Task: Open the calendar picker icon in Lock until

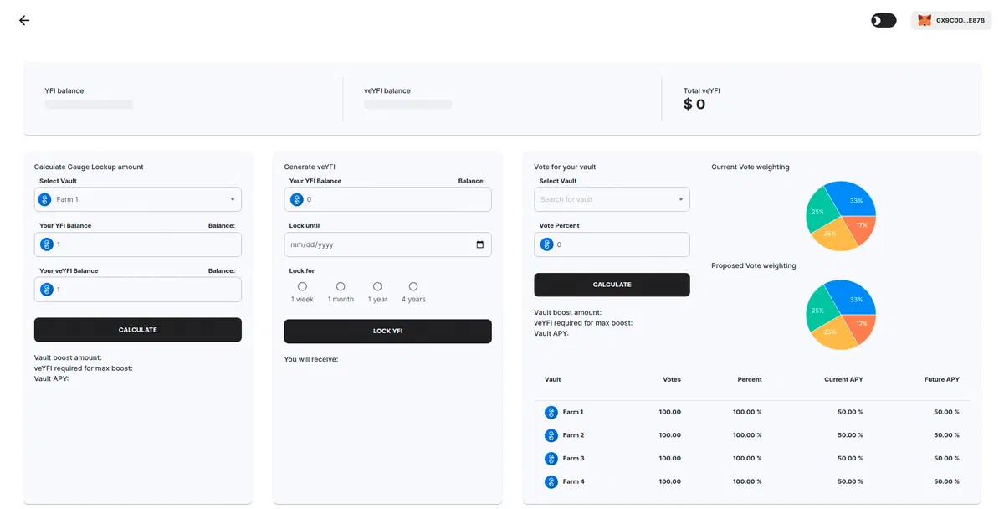Action: coord(479,244)
